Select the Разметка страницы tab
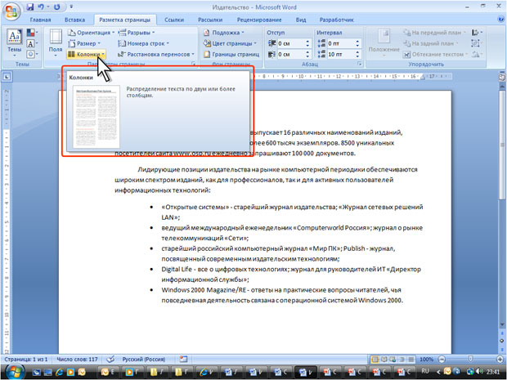The width and height of the screenshot is (507, 380). (125, 20)
